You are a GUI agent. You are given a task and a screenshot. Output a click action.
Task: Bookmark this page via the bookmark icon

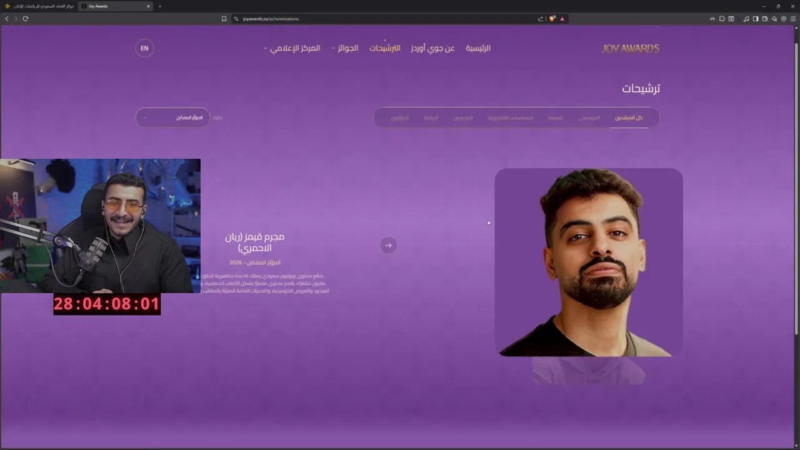(x=224, y=19)
